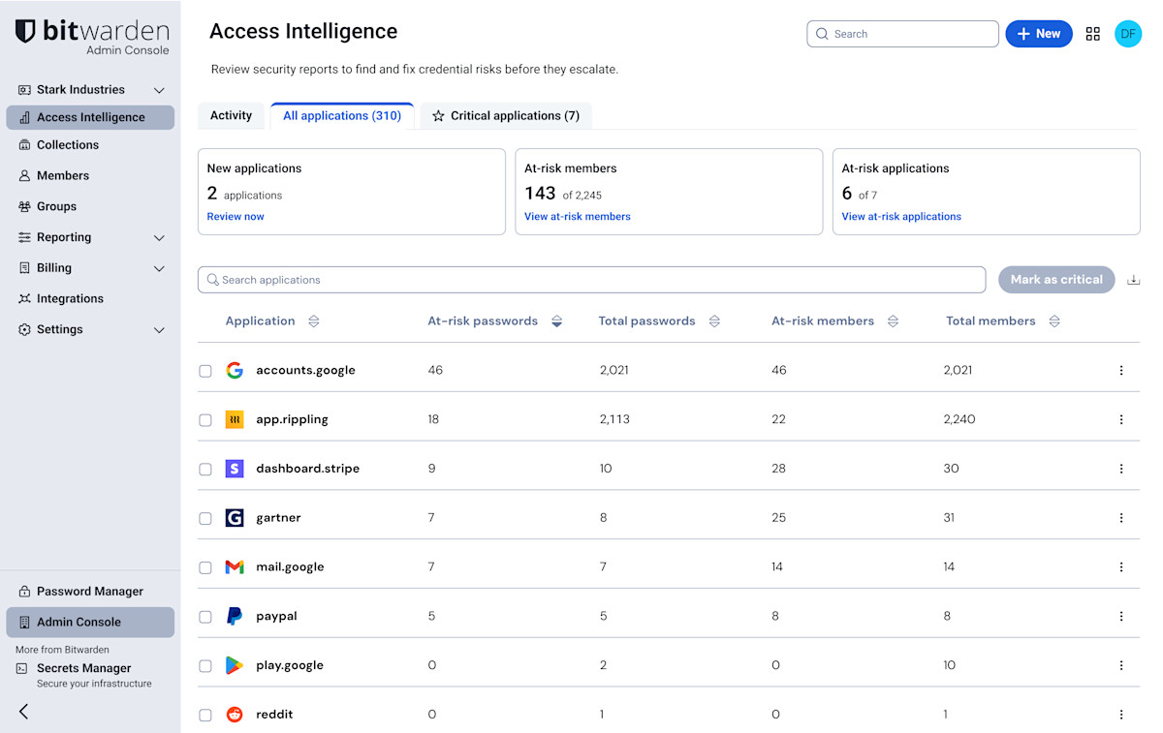Click the View at-risk members link
Viewport: 1163px width, 733px height.
[x=577, y=216]
